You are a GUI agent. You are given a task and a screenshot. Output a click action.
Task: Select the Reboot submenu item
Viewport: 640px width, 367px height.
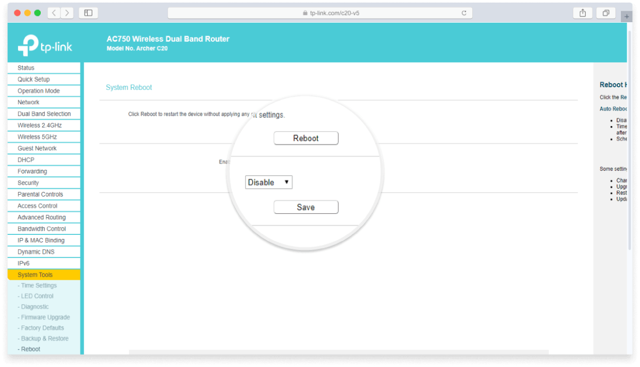(29, 349)
